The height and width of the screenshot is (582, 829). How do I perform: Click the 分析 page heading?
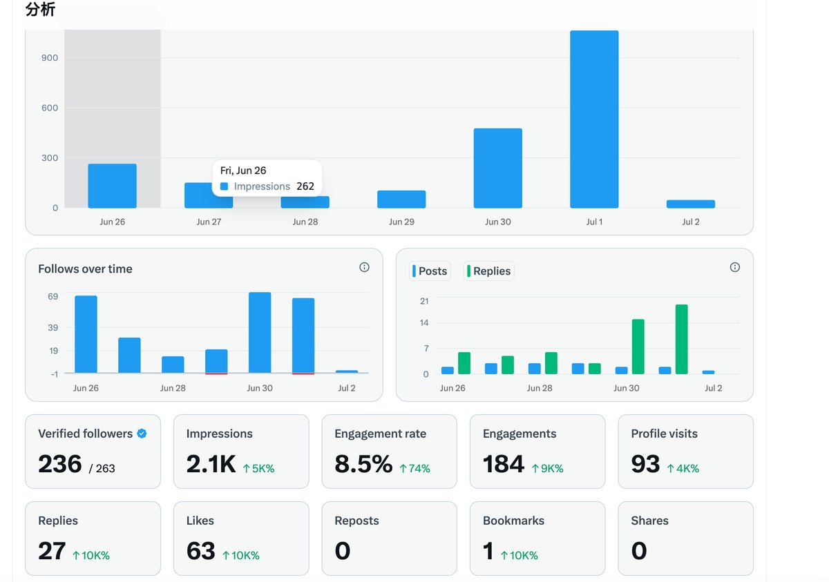(40, 9)
